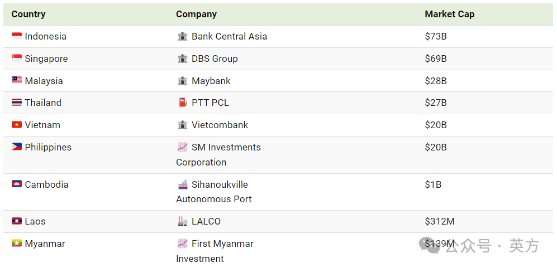Click the Company column header
The image size is (557, 268).
click(196, 14)
